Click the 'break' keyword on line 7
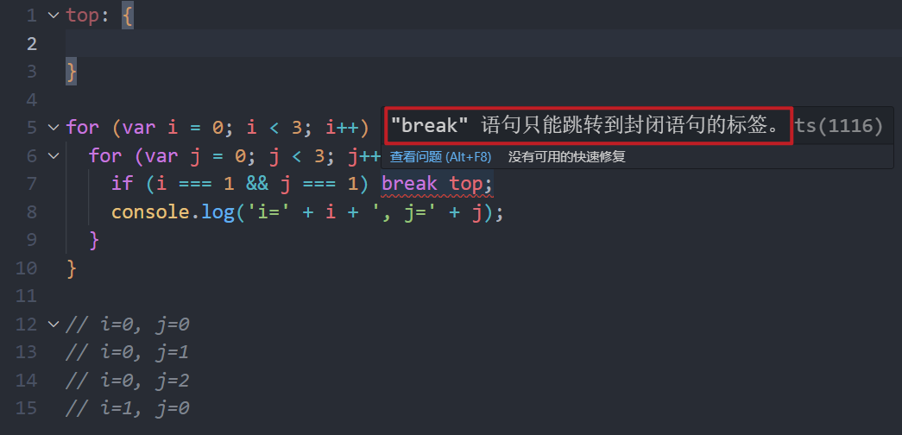 pos(410,184)
